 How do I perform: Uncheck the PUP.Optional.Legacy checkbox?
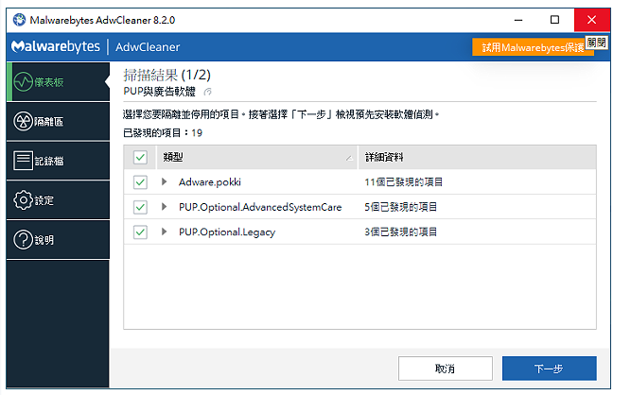140,232
